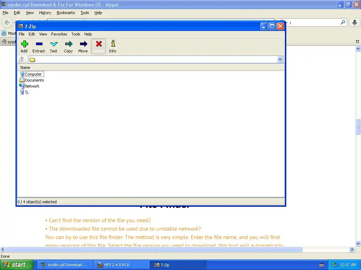Open the Mypal browser Tools menu
The width and height of the screenshot is (361, 270).
click(x=85, y=13)
